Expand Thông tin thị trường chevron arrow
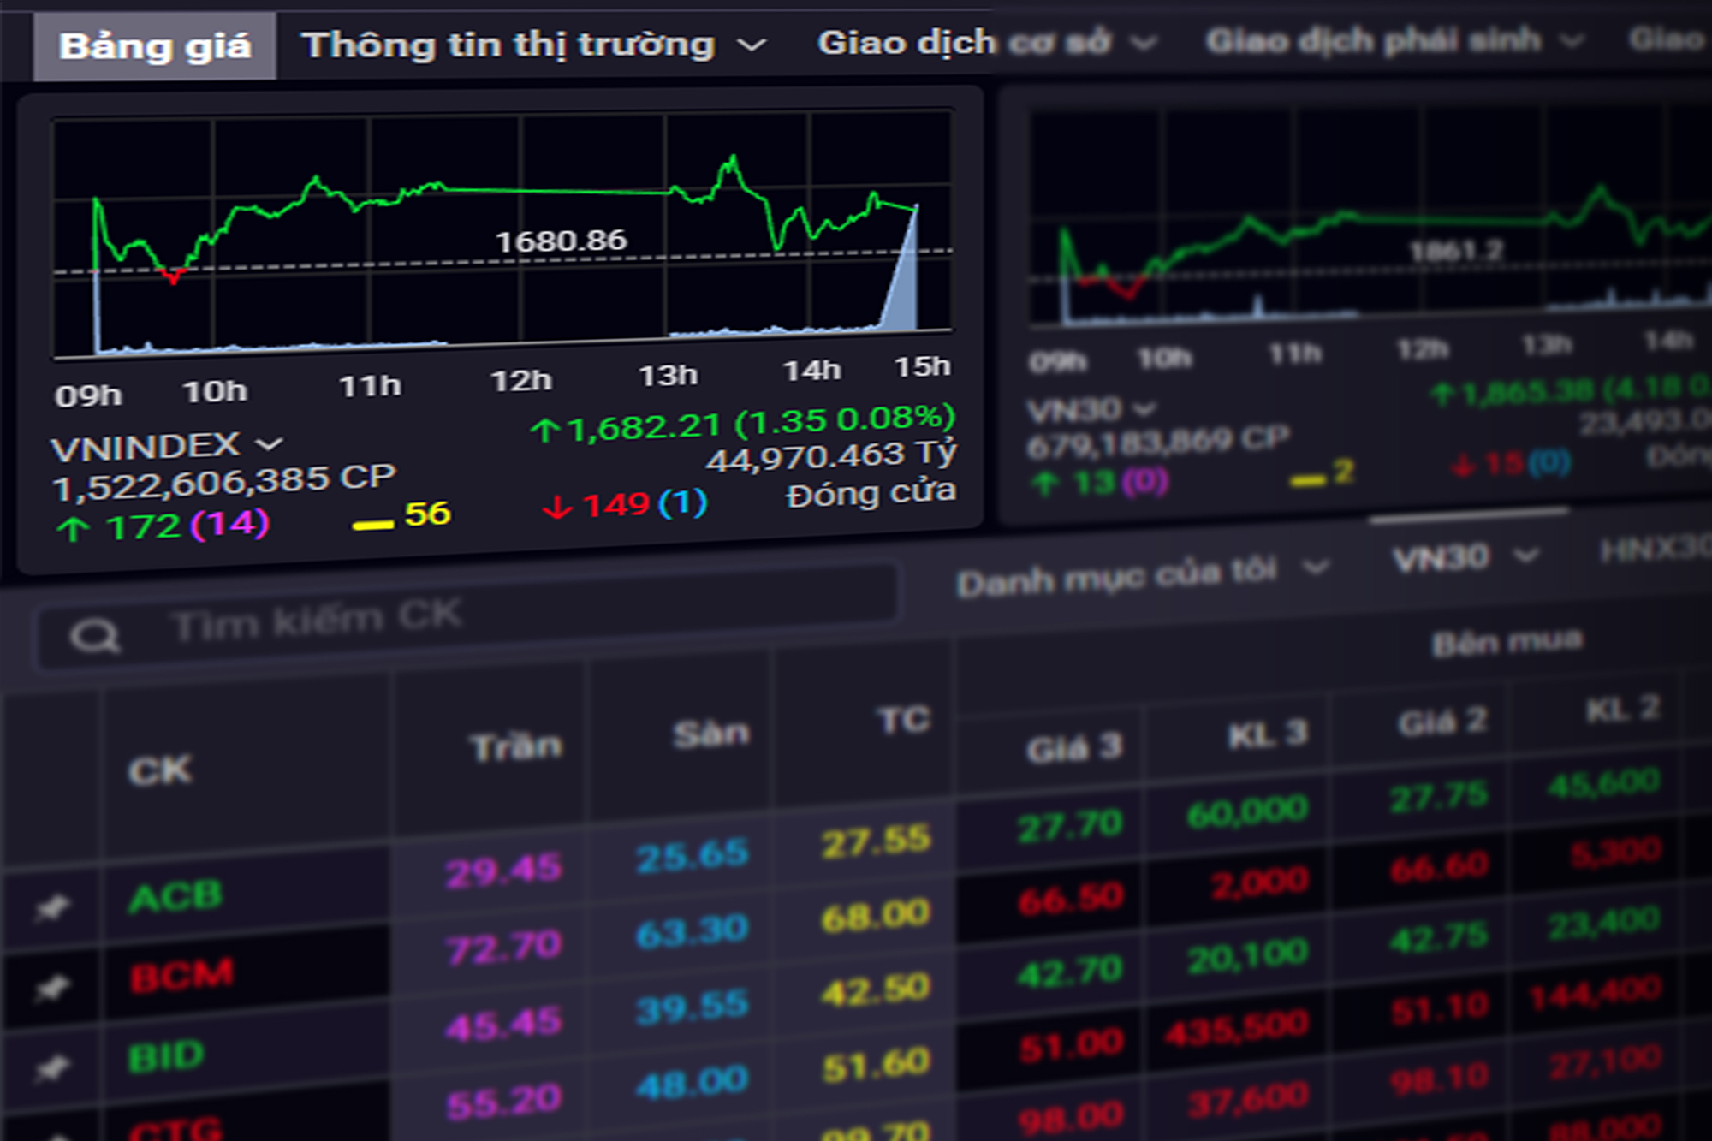The width and height of the screenshot is (1712, 1141). (752, 45)
